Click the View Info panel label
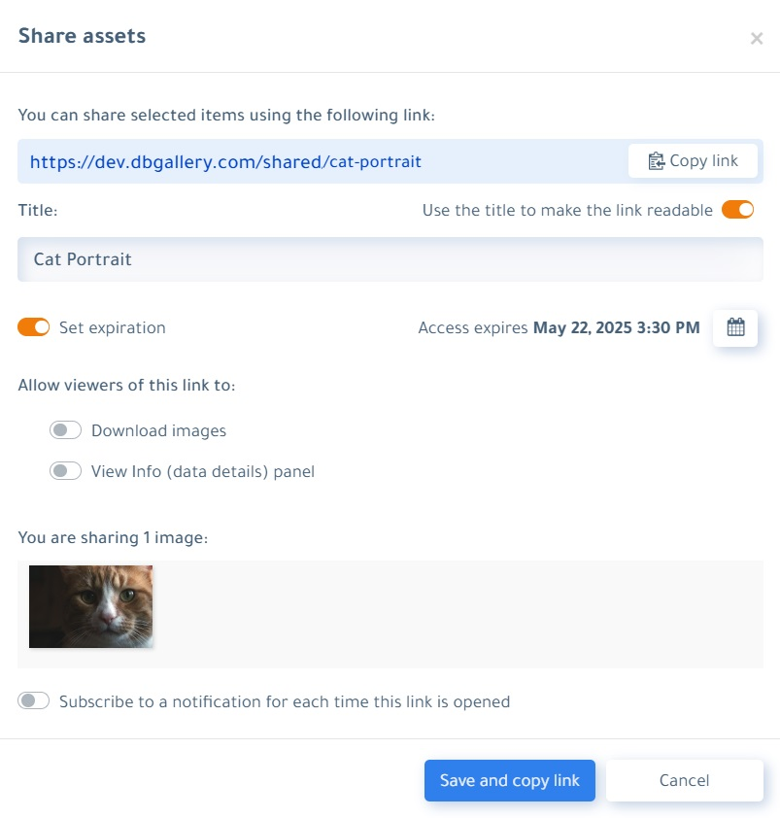 pyautogui.click(x=203, y=471)
